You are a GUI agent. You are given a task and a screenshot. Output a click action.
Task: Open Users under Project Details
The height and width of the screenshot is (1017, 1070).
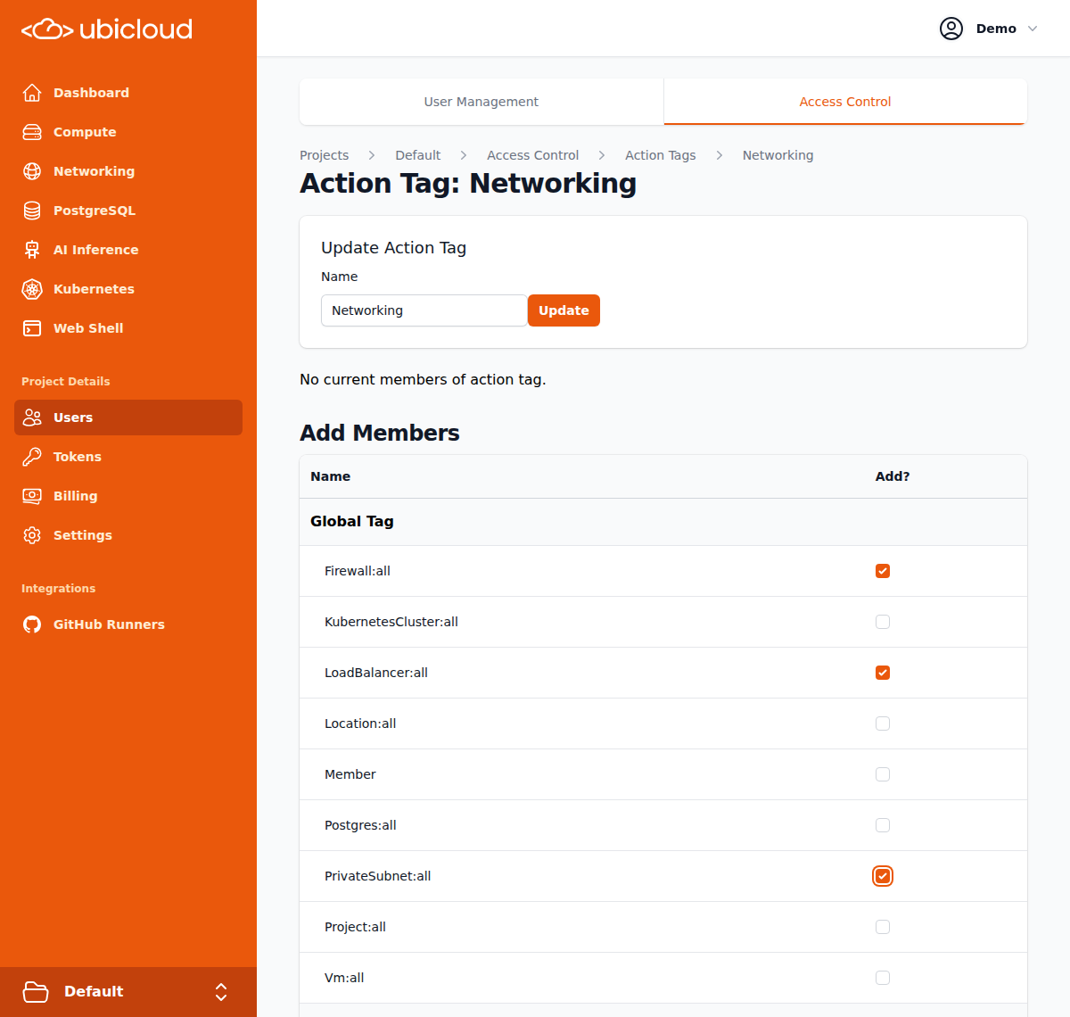128,418
